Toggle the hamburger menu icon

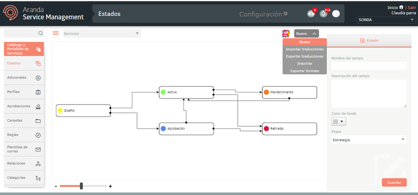tap(56, 33)
